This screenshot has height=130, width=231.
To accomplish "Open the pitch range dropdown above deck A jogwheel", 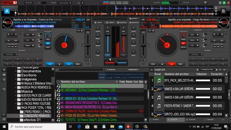I will pyautogui.click(x=80, y=31).
